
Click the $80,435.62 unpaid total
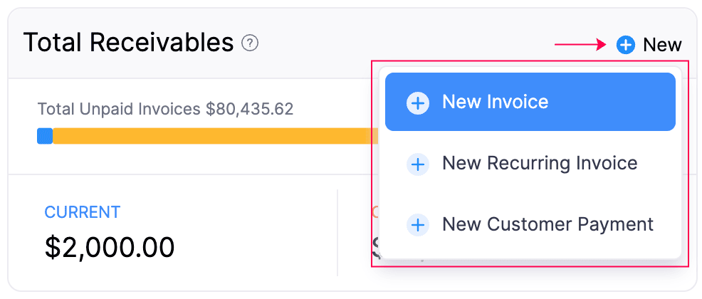click(x=249, y=110)
